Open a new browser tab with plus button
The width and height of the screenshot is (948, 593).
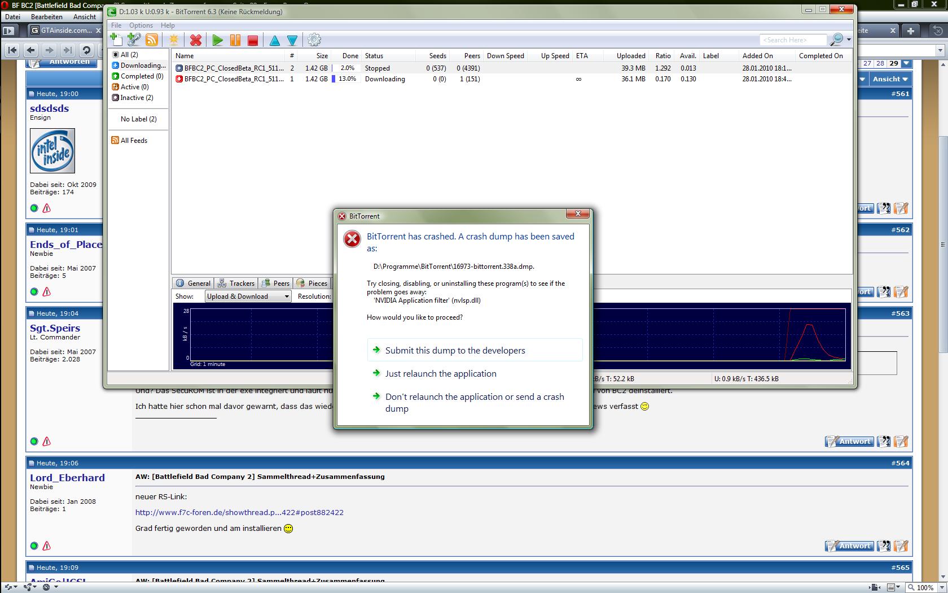coord(910,30)
